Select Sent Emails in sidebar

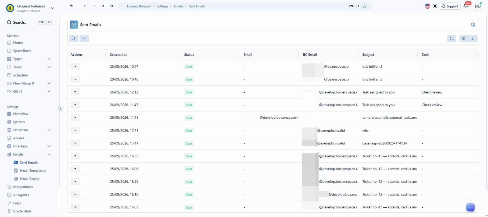pyautogui.click(x=29, y=162)
